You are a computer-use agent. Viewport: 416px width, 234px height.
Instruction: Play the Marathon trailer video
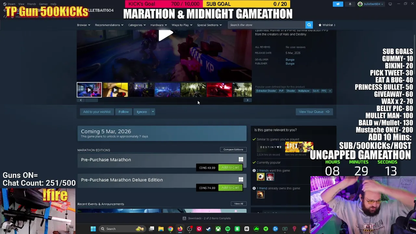pyautogui.click(x=166, y=35)
